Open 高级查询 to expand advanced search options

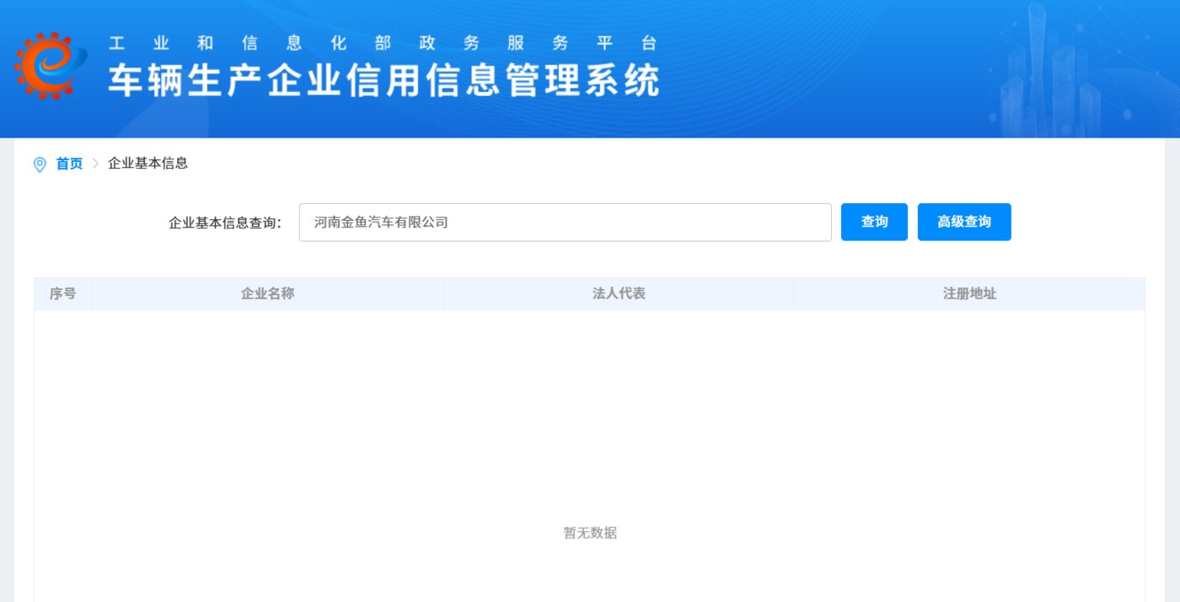(964, 222)
